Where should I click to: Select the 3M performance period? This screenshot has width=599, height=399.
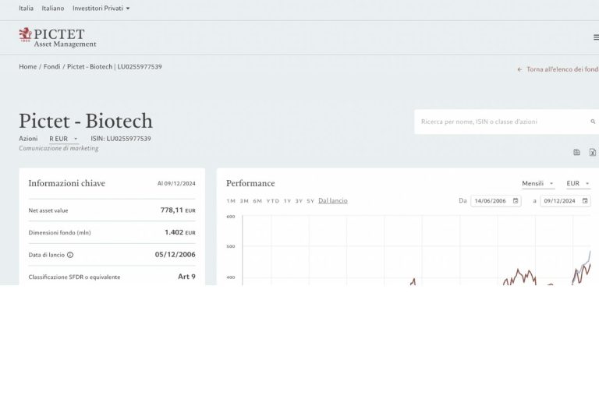244,201
